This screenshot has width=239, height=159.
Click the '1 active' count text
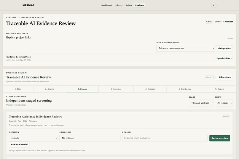(x=230, y=38)
